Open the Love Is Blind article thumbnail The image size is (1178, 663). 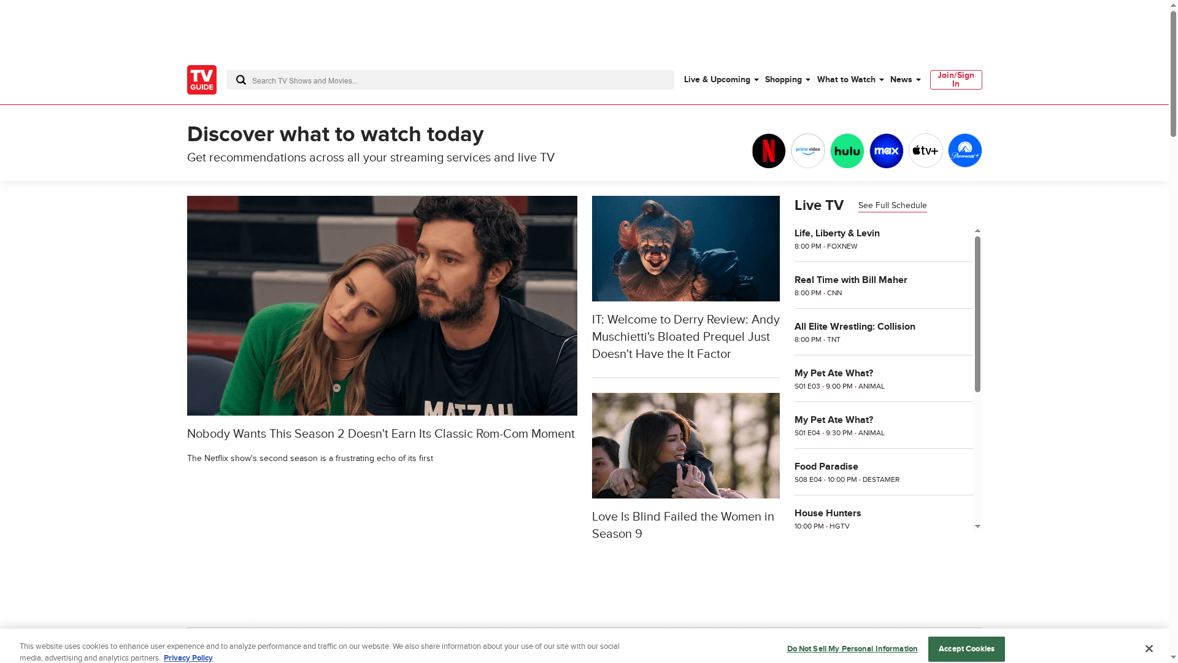tap(685, 446)
